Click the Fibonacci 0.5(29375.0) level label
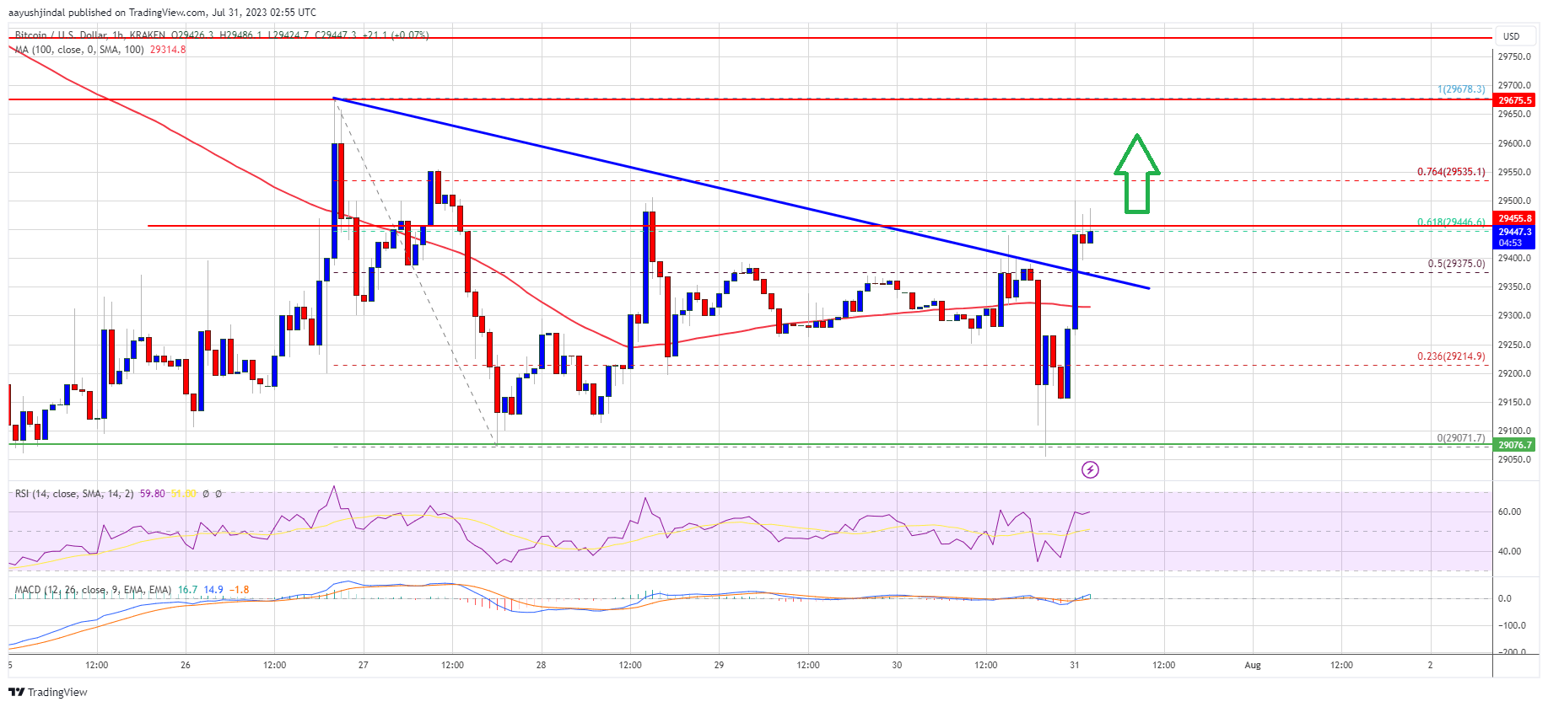This screenshot has width=1548, height=707. pyautogui.click(x=1457, y=264)
